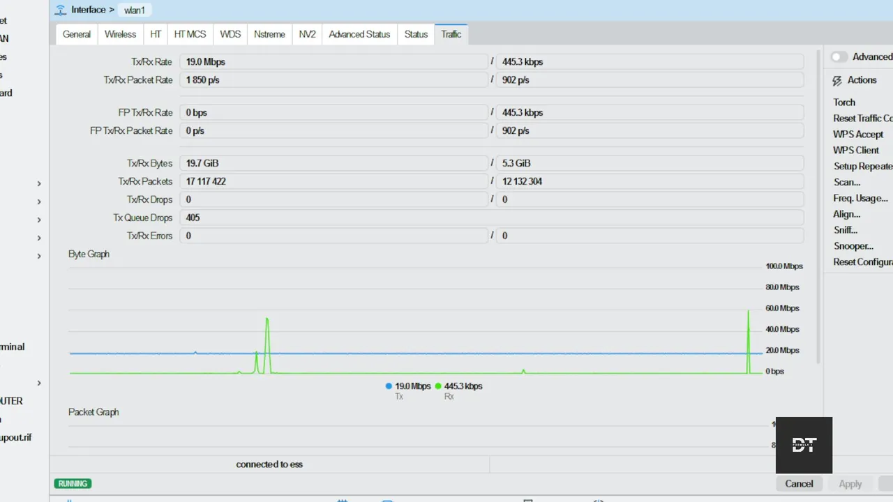
Task: Click the Cancel button
Action: point(799,484)
